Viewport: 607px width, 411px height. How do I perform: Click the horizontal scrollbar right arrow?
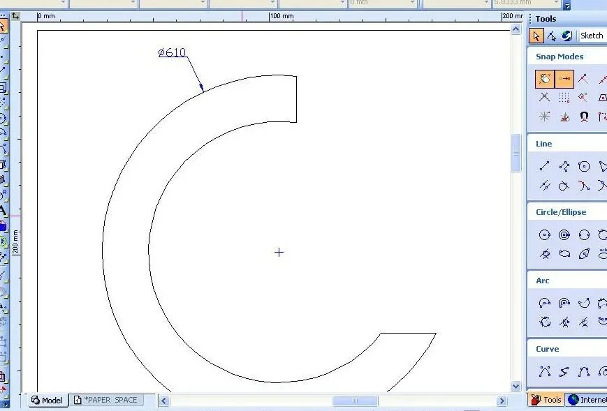502,401
